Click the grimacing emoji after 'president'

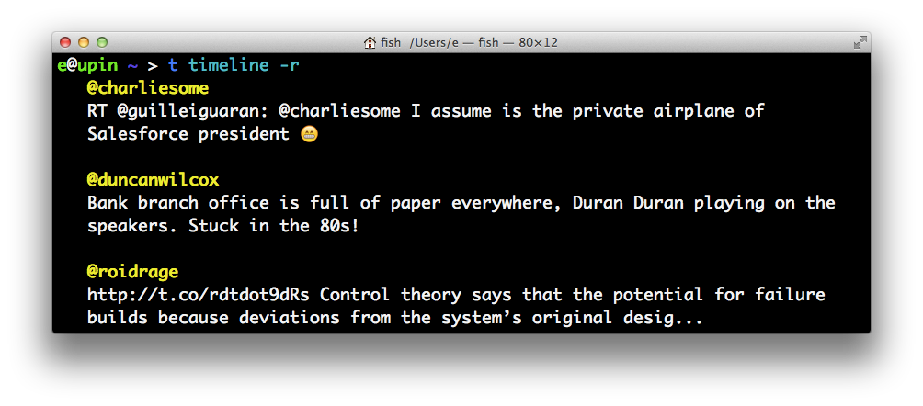309,134
